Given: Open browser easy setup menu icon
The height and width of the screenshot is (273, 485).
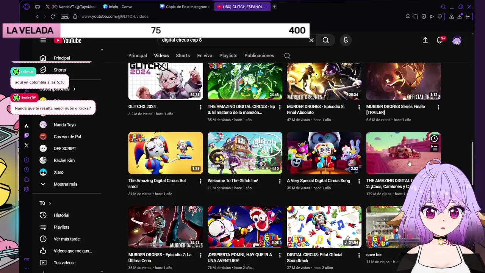Looking at the screenshot, I should tap(468, 17).
